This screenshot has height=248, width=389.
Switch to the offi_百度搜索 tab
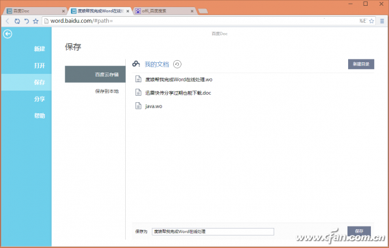165,11
